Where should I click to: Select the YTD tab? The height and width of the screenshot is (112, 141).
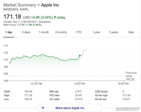click(x=79, y=32)
